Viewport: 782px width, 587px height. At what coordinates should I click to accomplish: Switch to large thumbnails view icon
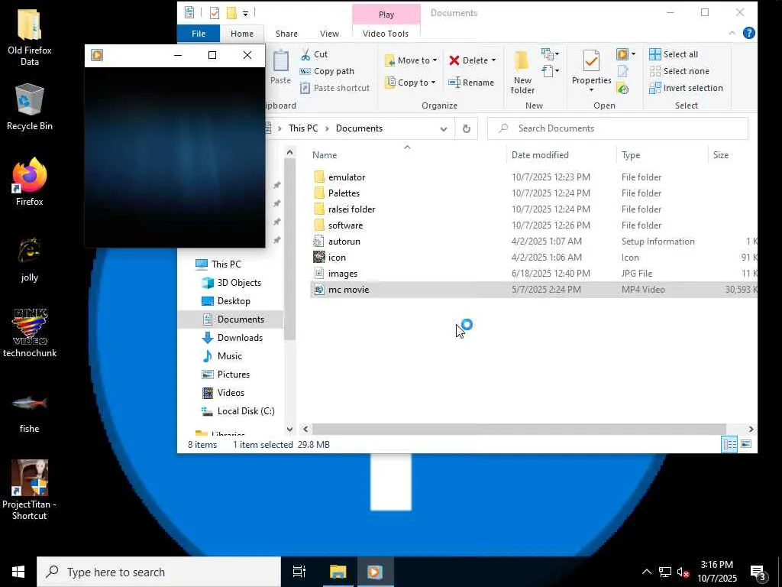point(746,444)
